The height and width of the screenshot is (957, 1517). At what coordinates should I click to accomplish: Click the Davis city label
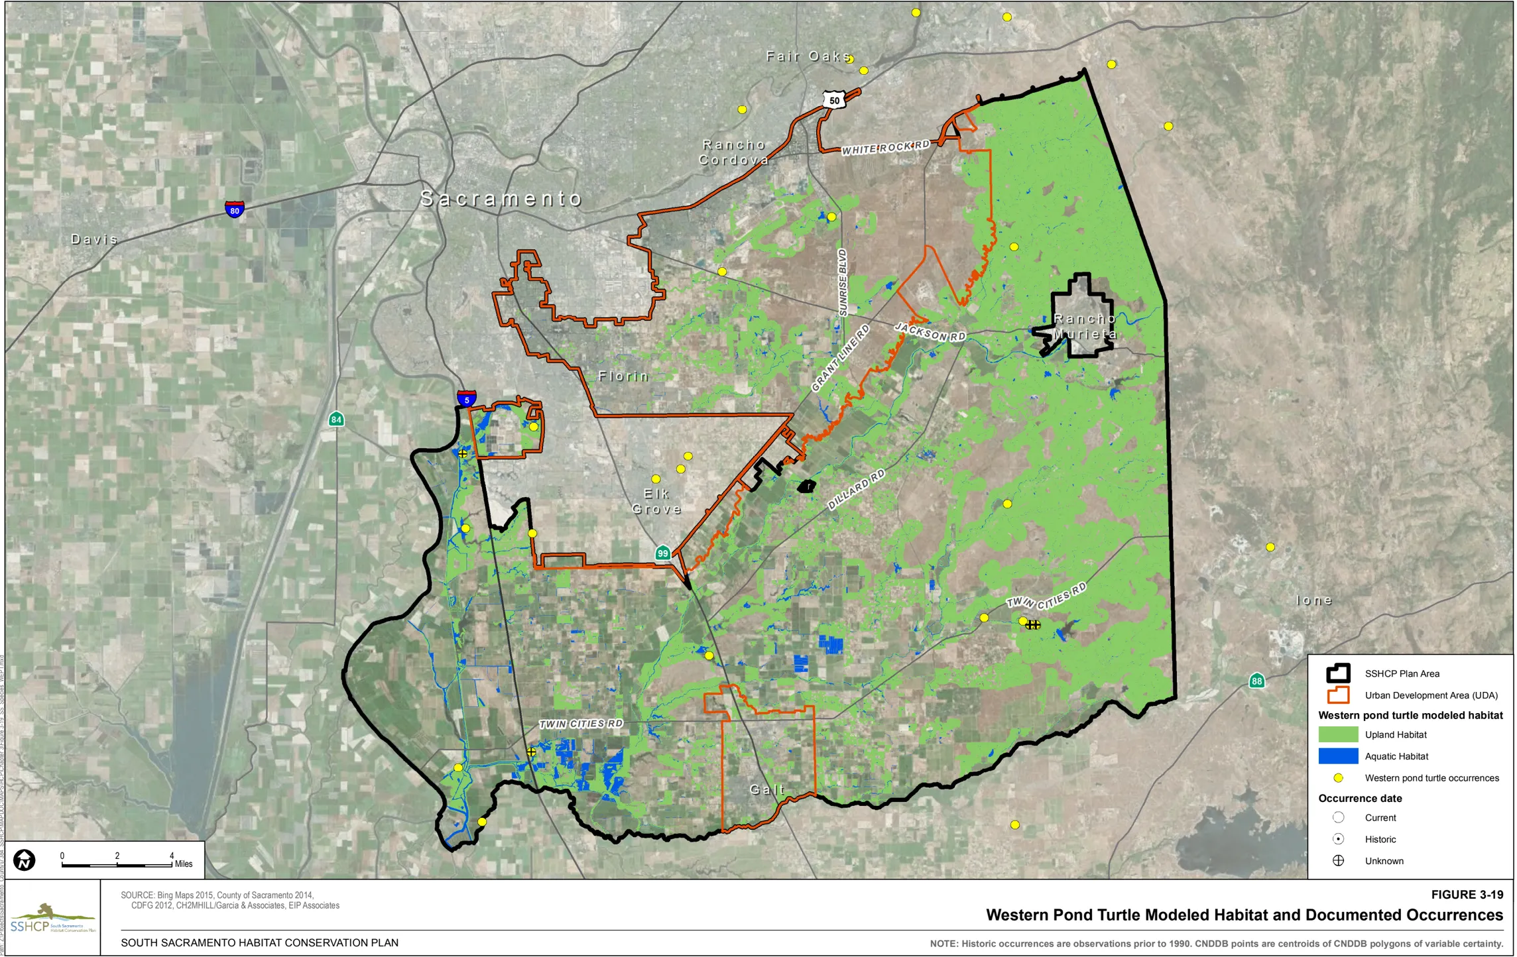94,239
